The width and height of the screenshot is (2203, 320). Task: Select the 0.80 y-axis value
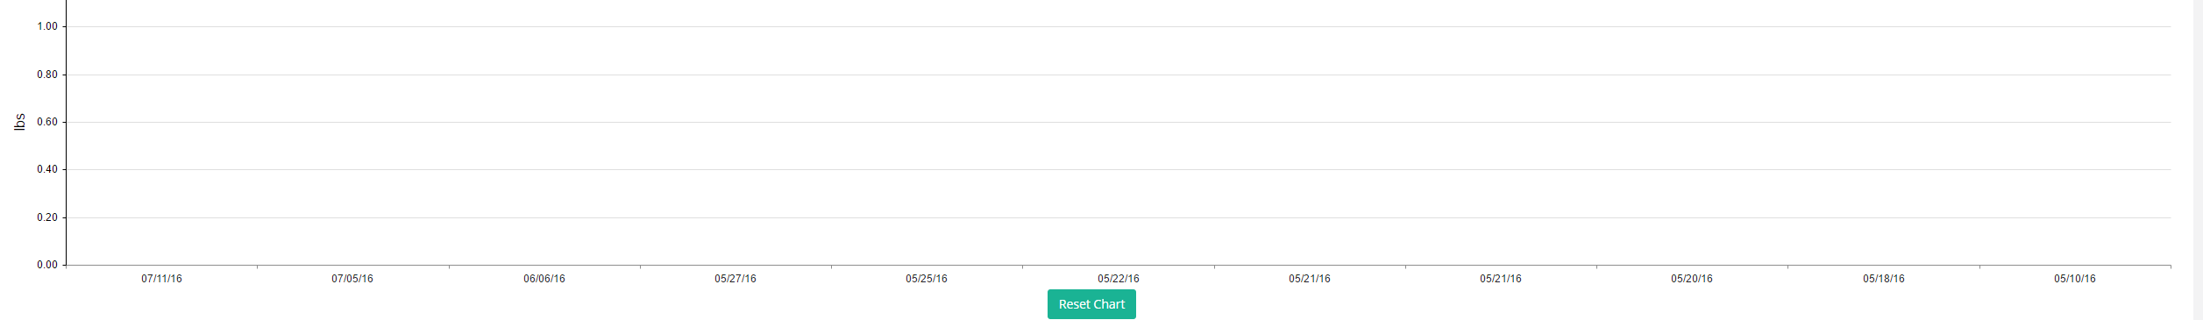point(47,75)
